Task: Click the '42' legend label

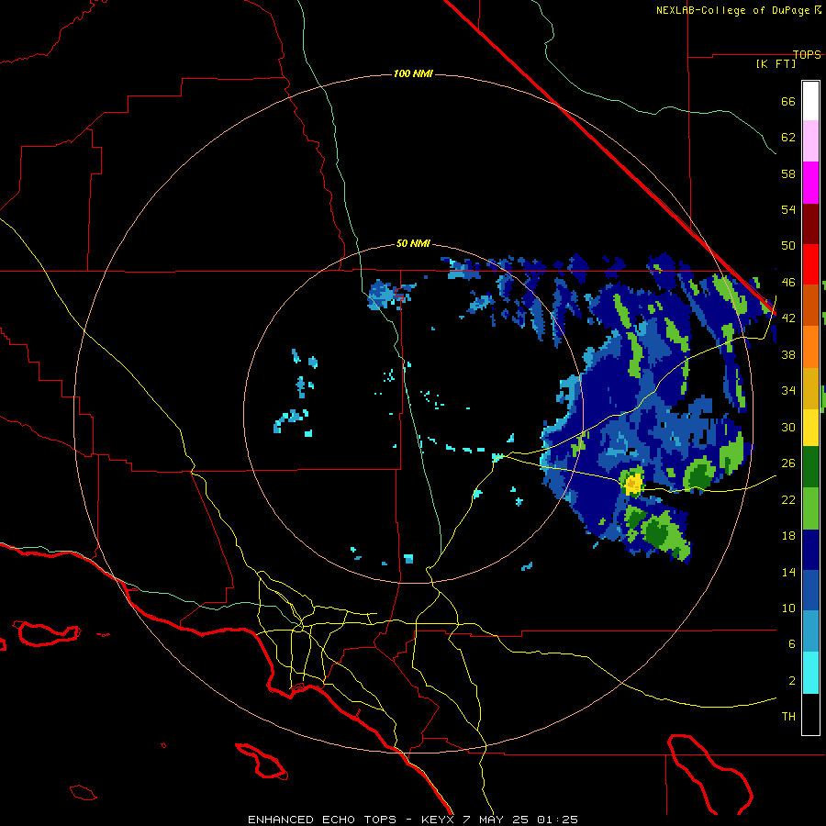Action: (x=788, y=318)
